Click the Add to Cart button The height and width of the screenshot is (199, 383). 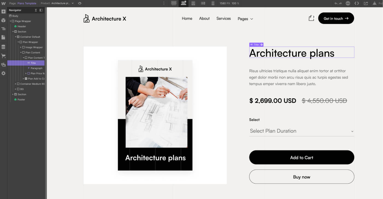click(301, 157)
